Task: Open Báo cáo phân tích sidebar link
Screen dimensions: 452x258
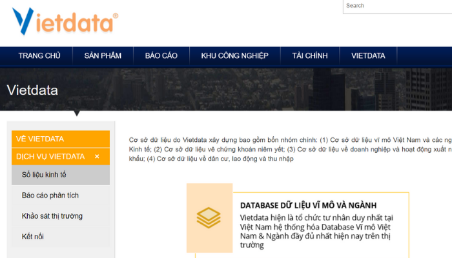Action: 61,195
